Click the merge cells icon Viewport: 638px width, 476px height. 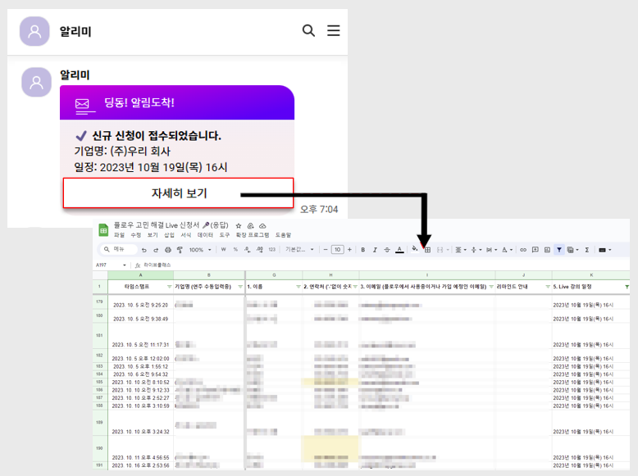pos(440,250)
